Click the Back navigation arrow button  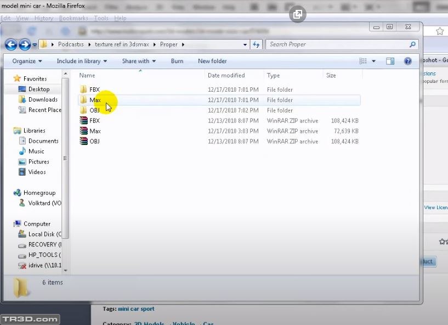pos(11,44)
